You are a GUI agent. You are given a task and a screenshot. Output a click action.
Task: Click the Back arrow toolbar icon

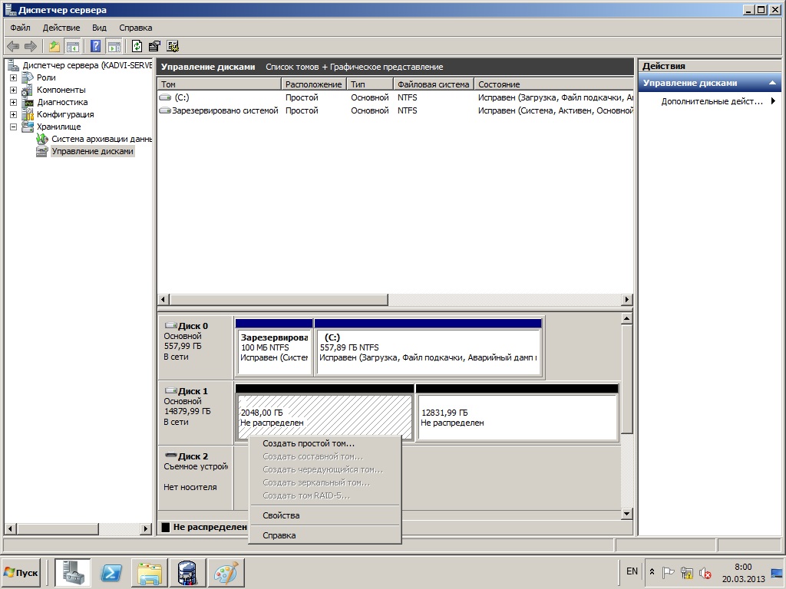click(13, 47)
